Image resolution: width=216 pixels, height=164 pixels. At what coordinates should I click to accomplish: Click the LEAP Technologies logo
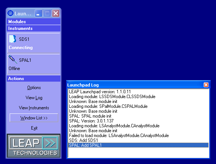tap(34, 146)
